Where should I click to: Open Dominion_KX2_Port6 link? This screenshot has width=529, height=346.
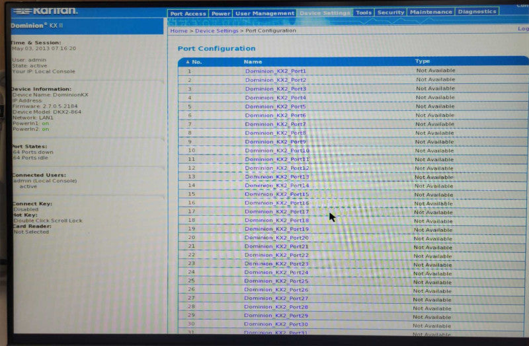point(275,115)
